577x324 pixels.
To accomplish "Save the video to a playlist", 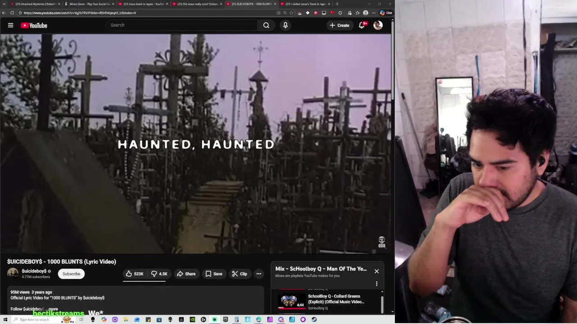I will click(214, 274).
